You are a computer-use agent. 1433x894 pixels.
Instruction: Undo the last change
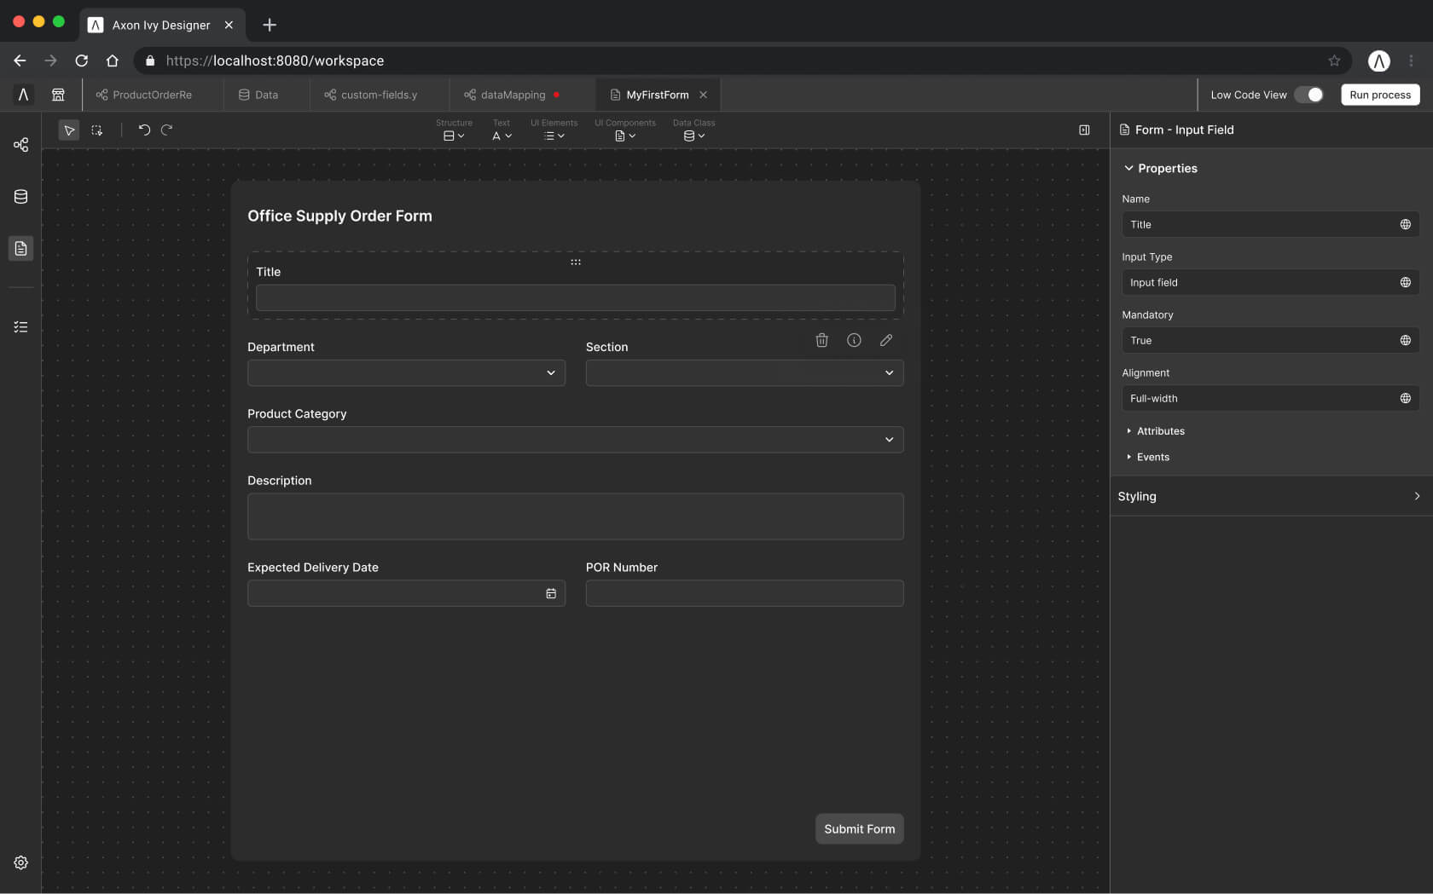pos(144,130)
